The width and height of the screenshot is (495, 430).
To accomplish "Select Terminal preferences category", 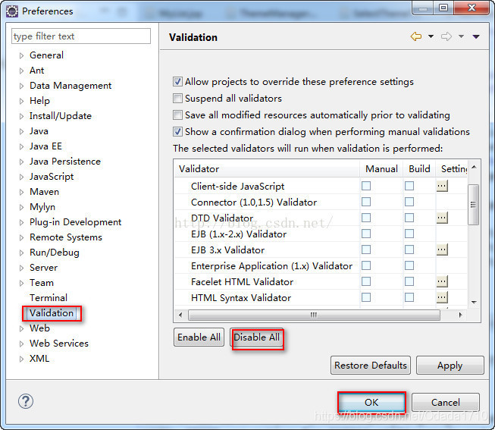I will coord(49,297).
